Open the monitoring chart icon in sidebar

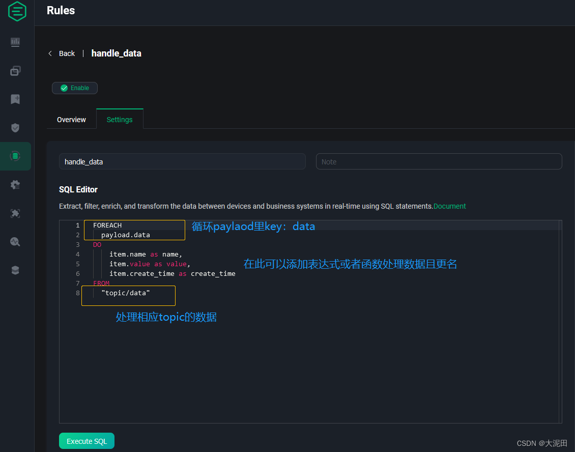click(15, 42)
